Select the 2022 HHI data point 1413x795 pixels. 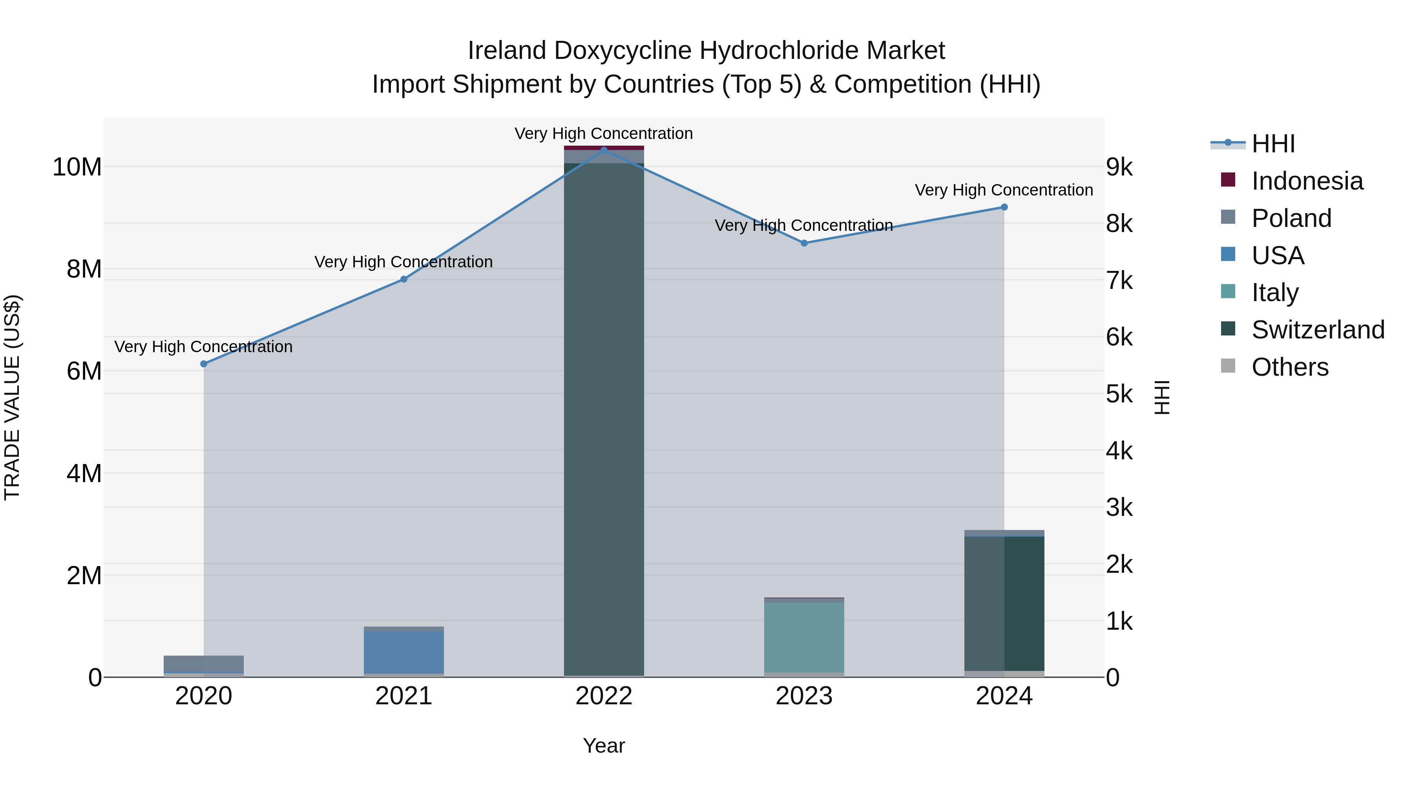point(604,150)
